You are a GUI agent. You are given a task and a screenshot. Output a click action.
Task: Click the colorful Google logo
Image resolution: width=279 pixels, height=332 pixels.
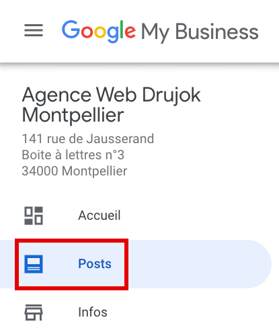[99, 32]
